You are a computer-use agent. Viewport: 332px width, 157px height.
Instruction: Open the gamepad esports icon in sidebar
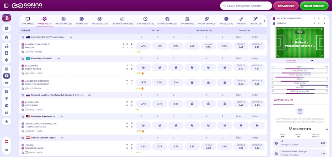click(x=6, y=82)
